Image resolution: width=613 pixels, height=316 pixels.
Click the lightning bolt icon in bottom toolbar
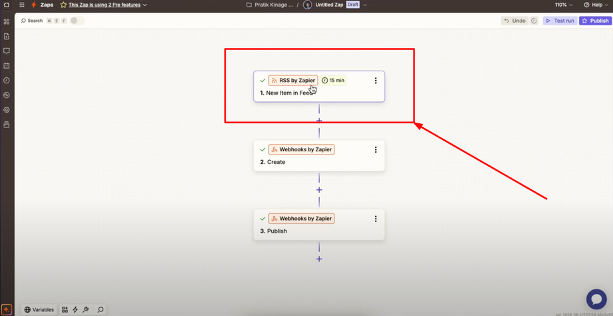[75, 310]
